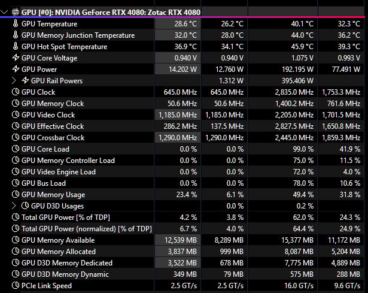368x293 pixels.
Task: Select the GPU D3D Usages label
Action: point(57,206)
